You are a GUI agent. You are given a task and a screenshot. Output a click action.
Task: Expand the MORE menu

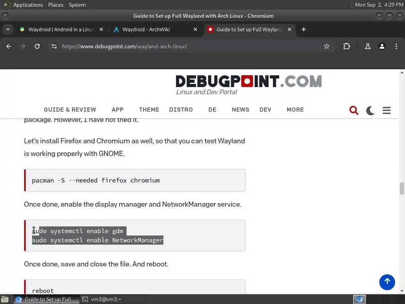coord(295,110)
